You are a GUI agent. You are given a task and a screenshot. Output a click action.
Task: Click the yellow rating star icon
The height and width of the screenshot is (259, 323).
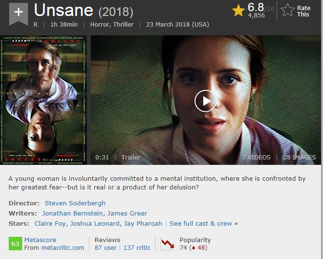pyautogui.click(x=239, y=11)
